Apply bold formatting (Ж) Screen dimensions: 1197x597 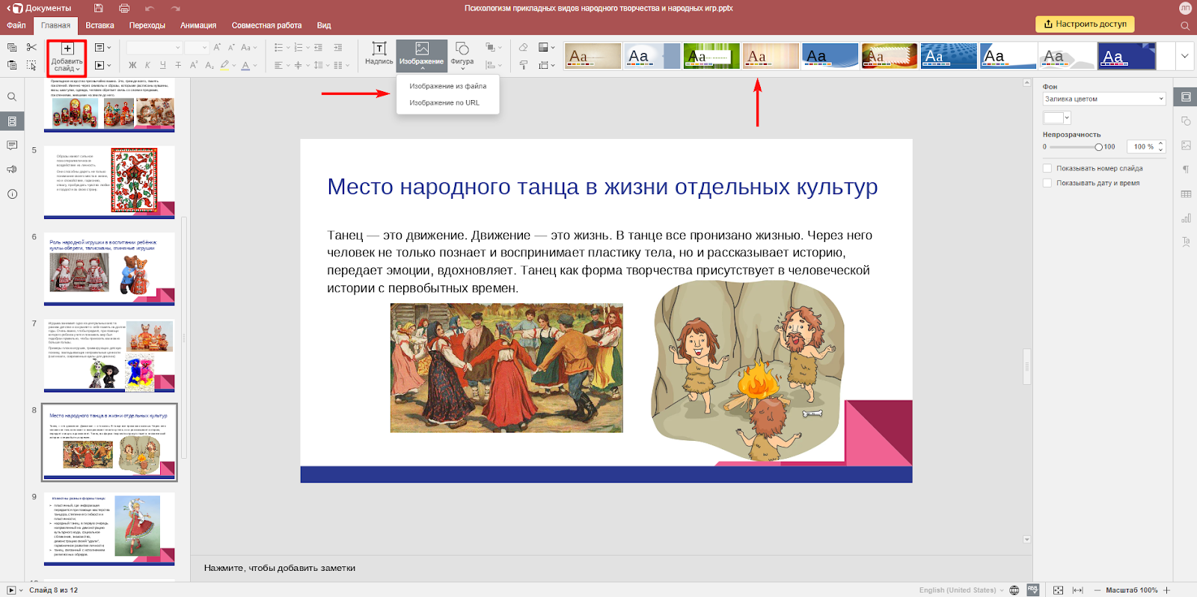point(132,65)
